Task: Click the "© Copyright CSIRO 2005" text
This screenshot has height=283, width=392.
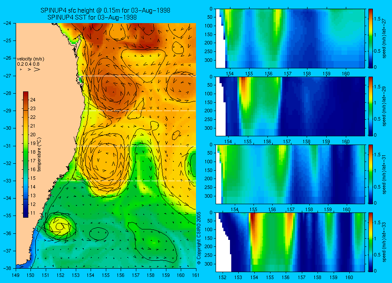Action: click(199, 238)
